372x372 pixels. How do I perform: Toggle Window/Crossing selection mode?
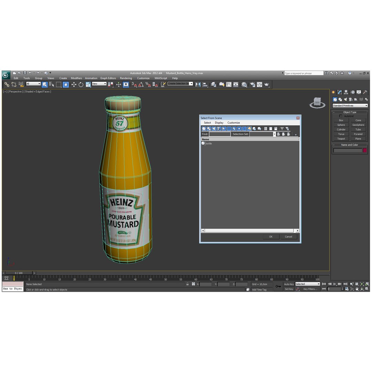click(x=66, y=84)
